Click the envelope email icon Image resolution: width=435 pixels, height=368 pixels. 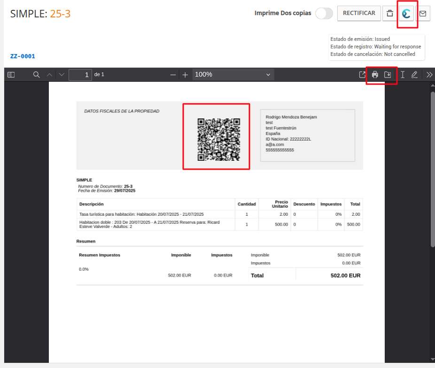(x=423, y=13)
